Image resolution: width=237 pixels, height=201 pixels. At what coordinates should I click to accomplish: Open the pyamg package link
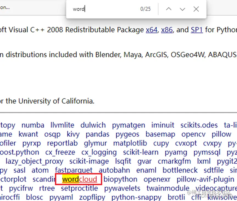coord(176,152)
